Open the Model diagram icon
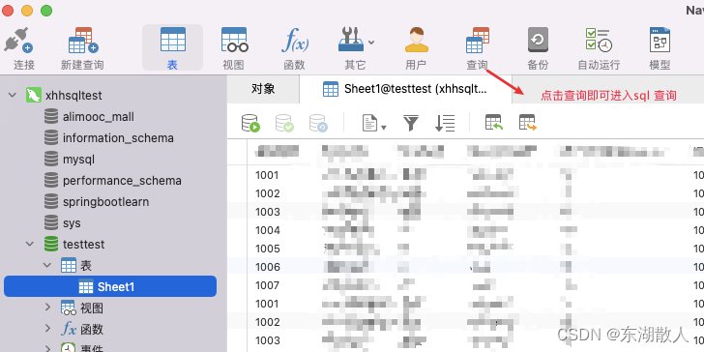The width and height of the screenshot is (704, 352). 660,40
